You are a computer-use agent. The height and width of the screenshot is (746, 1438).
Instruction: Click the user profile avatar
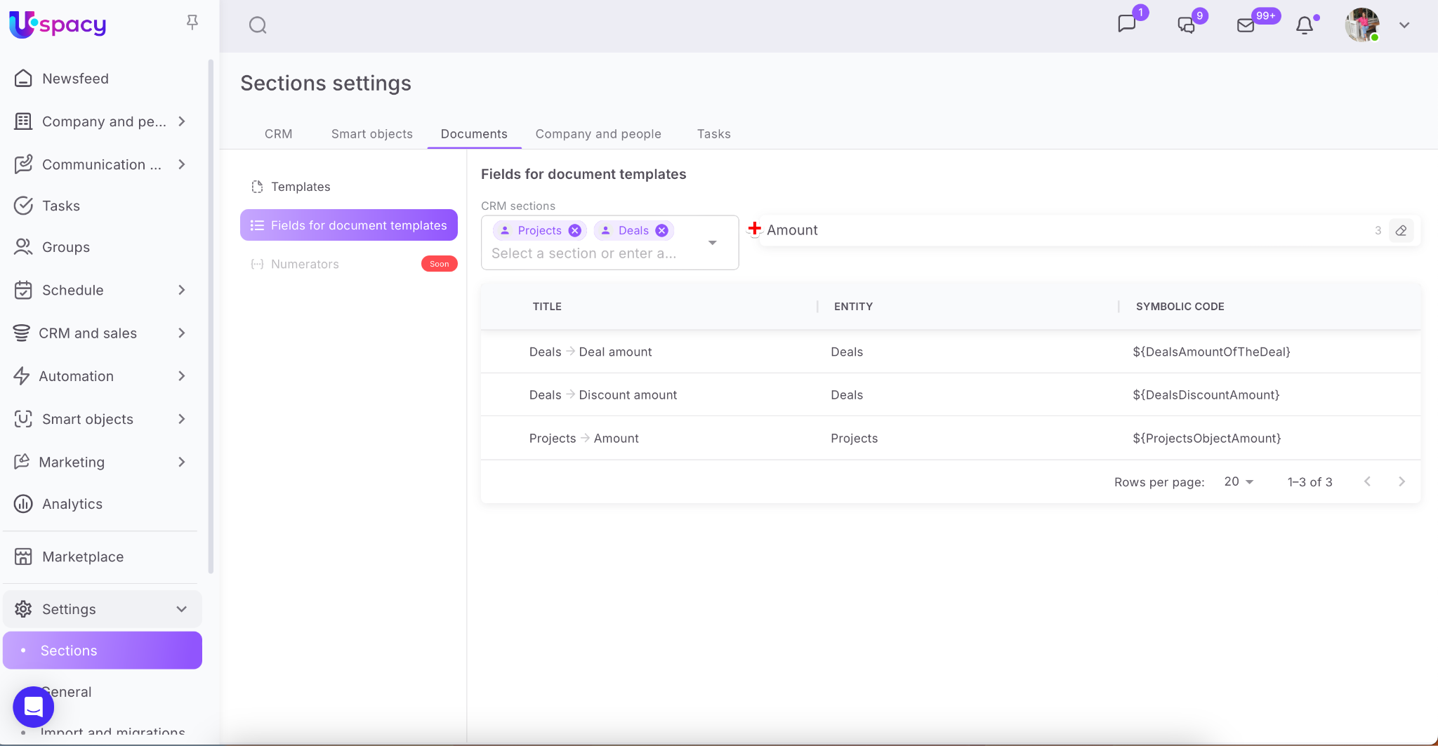(x=1361, y=25)
